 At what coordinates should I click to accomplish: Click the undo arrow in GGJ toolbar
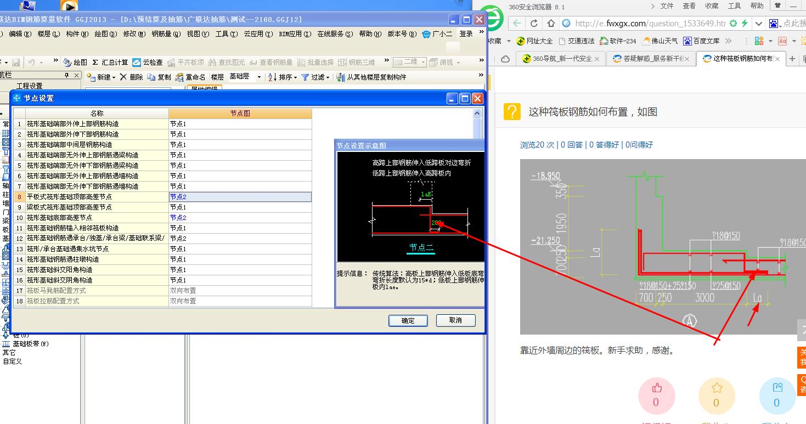pyautogui.click(x=32, y=63)
